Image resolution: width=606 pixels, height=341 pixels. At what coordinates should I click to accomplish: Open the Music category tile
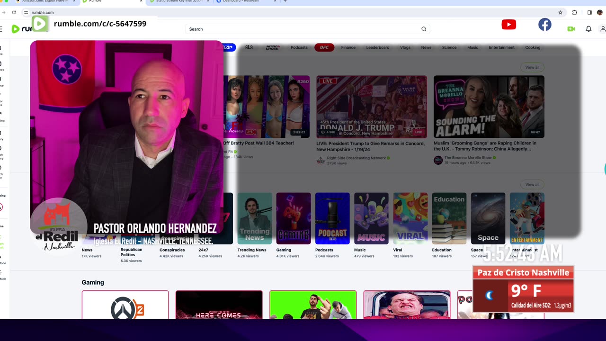coord(371,218)
